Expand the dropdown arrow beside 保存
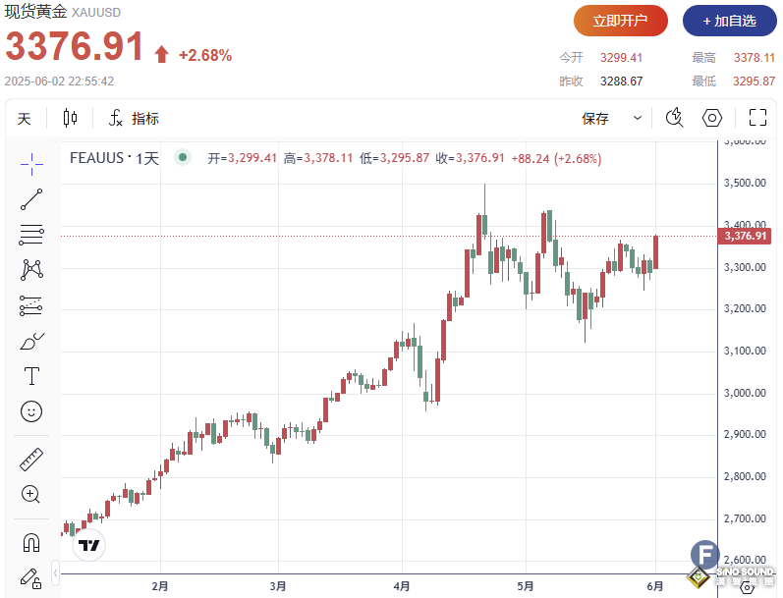Screen dimensions: 783x598 pos(638,118)
